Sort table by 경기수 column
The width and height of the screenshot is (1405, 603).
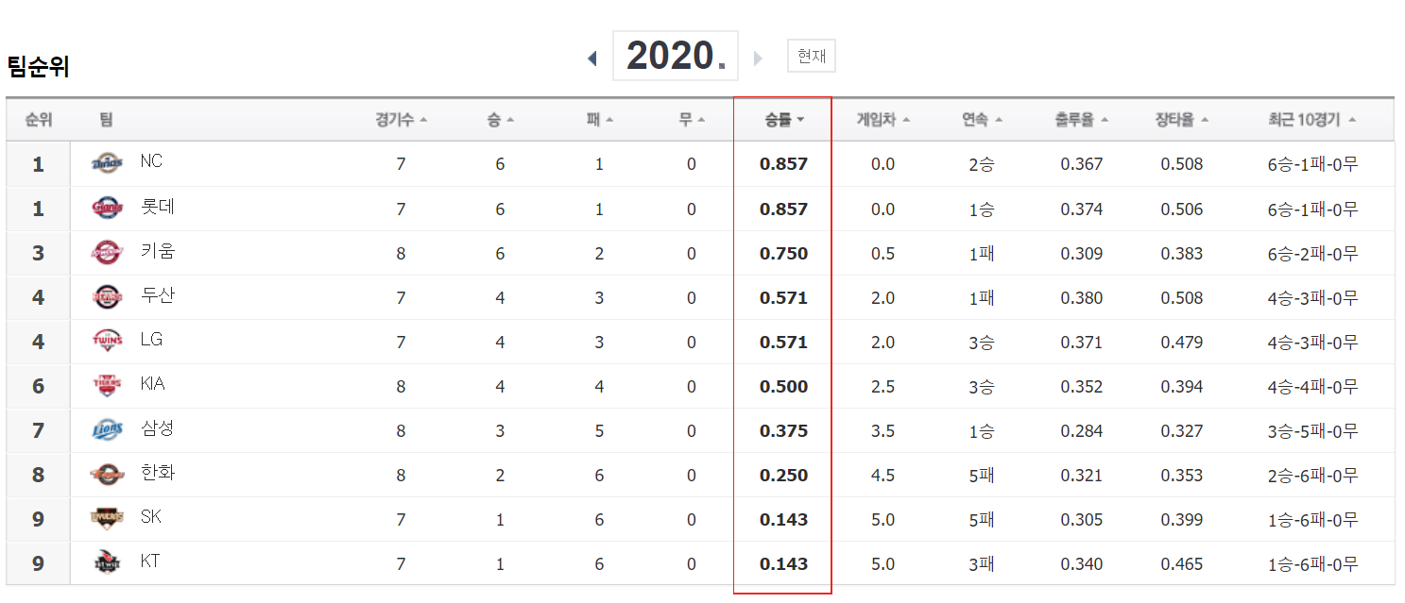401,120
